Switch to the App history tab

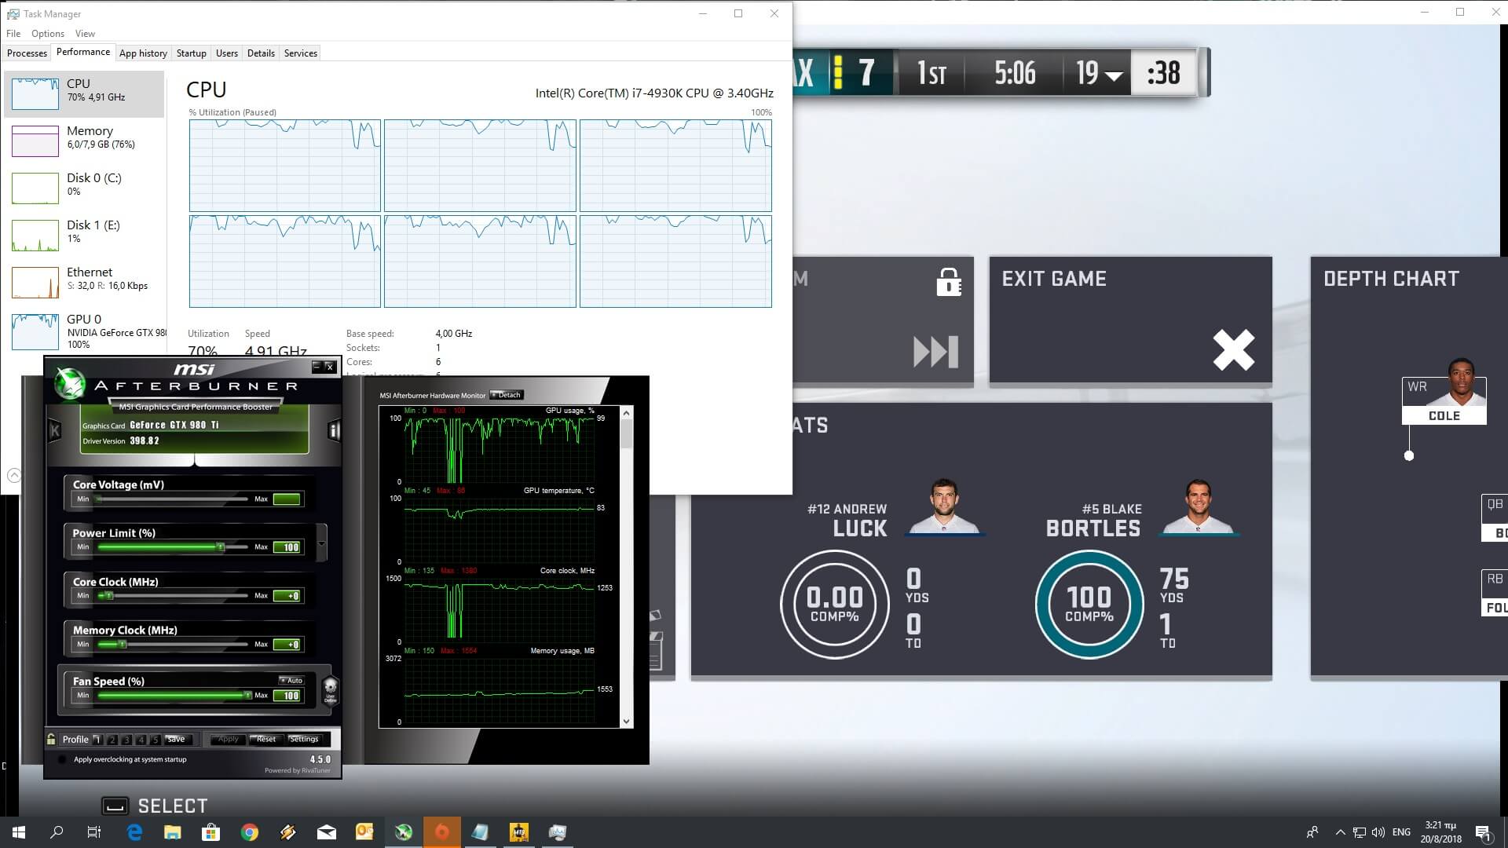pos(143,53)
